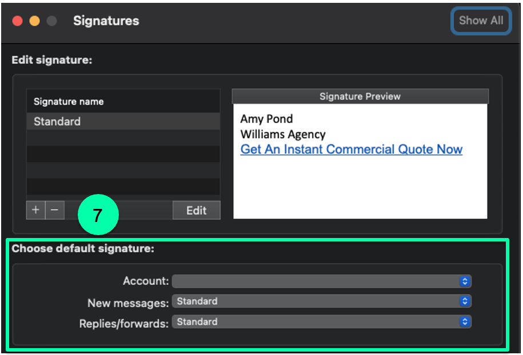Open the New messages signature dropdown
523x355 pixels.
coord(322,301)
